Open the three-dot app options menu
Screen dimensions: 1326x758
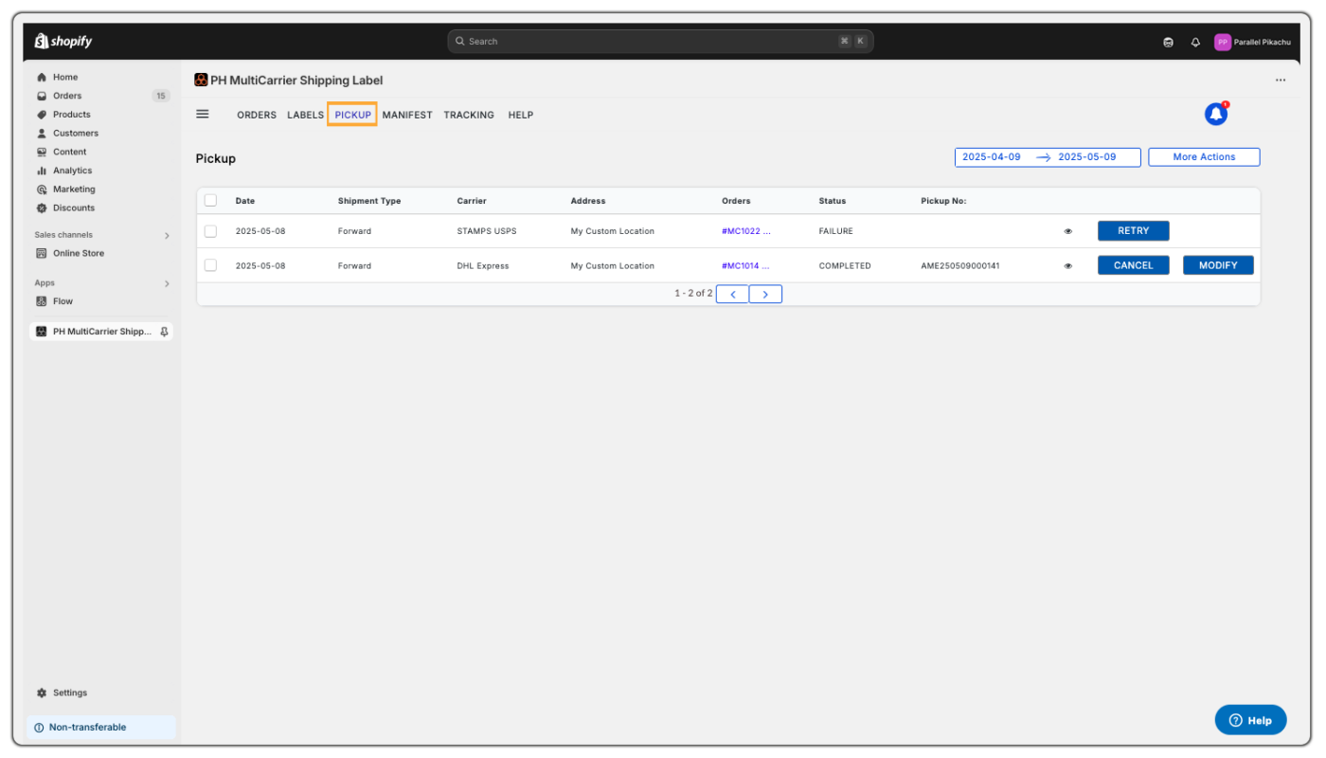(1281, 81)
